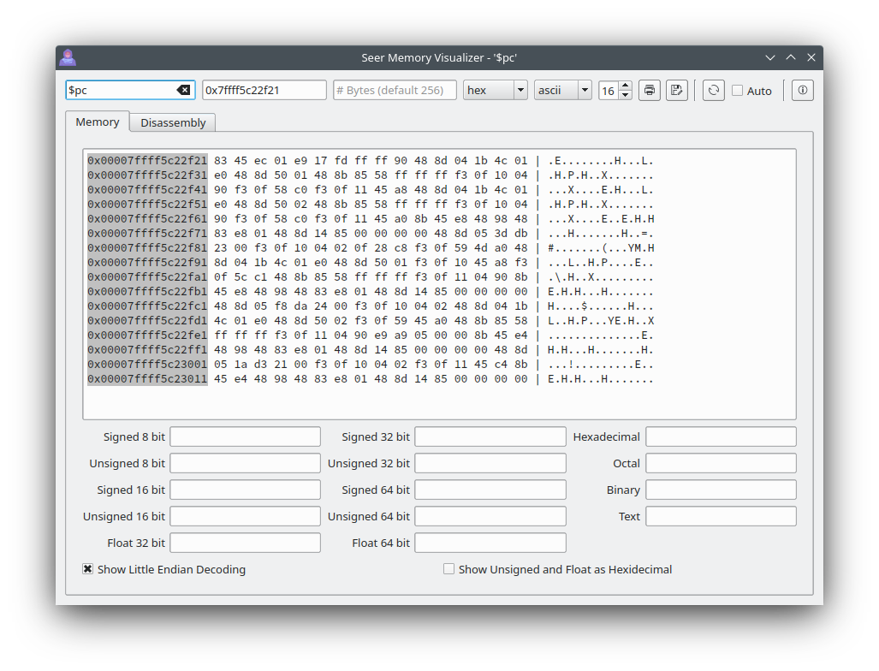
Task: Click the Signed 8 bit field
Action: (245, 436)
